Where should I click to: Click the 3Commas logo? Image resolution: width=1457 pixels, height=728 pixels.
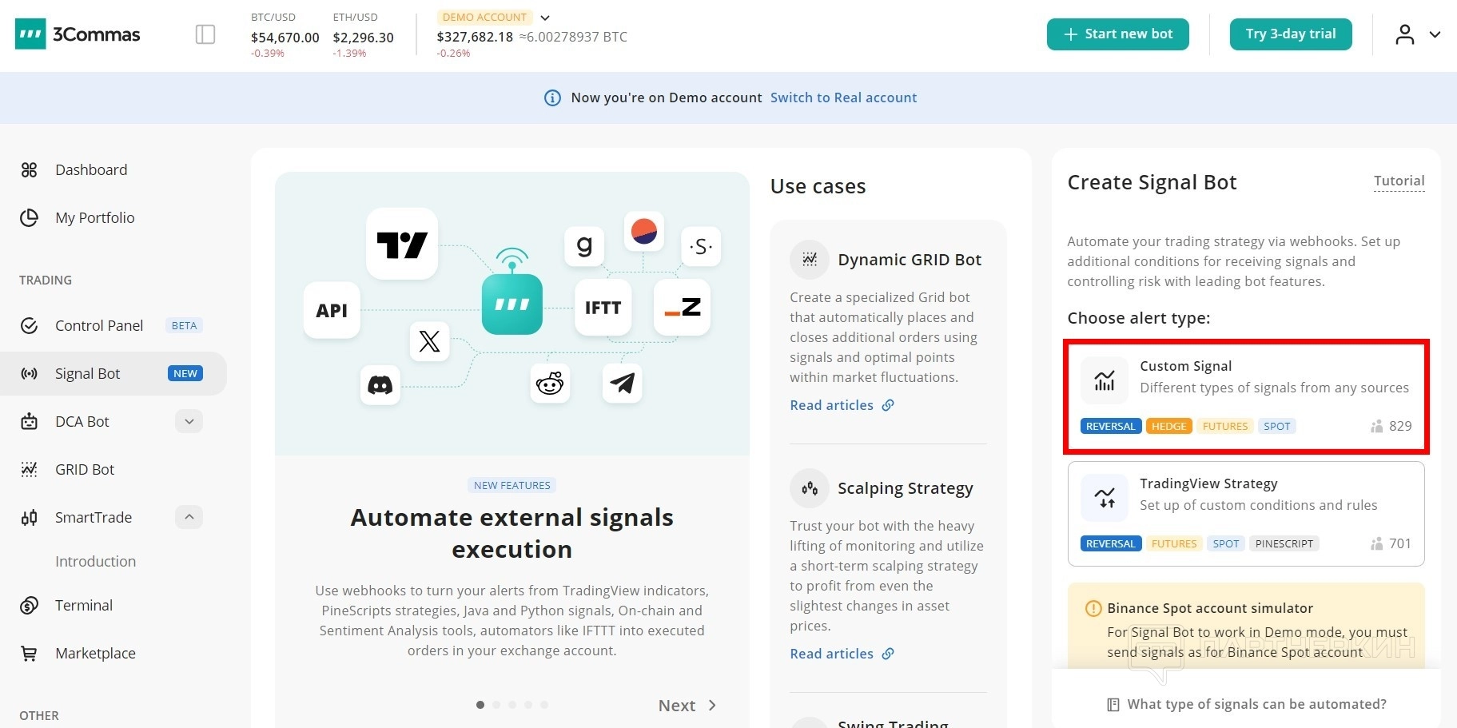click(78, 34)
